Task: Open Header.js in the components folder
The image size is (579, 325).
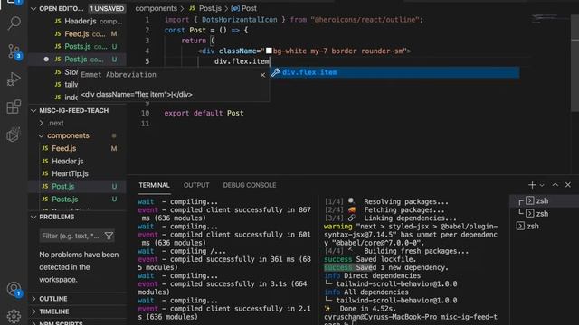Action: click(x=68, y=161)
